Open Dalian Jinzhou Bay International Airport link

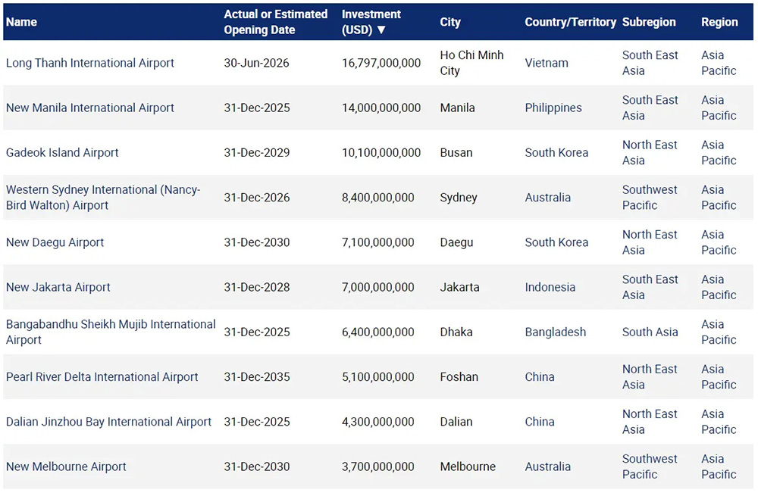(x=108, y=422)
